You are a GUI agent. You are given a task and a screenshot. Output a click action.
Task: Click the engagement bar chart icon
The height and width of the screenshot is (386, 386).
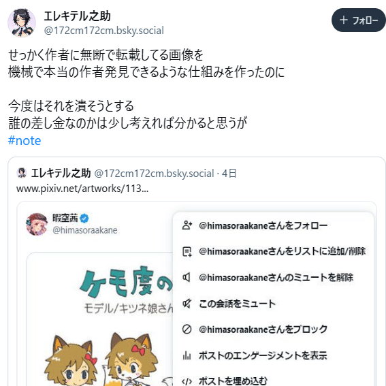[187, 355]
